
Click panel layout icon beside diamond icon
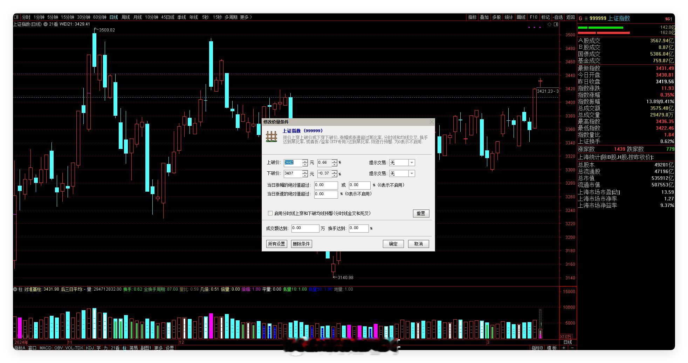click(x=556, y=24)
